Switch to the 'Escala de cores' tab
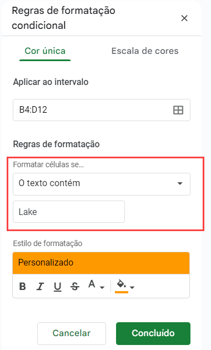This screenshot has width=211, height=350. click(x=145, y=51)
